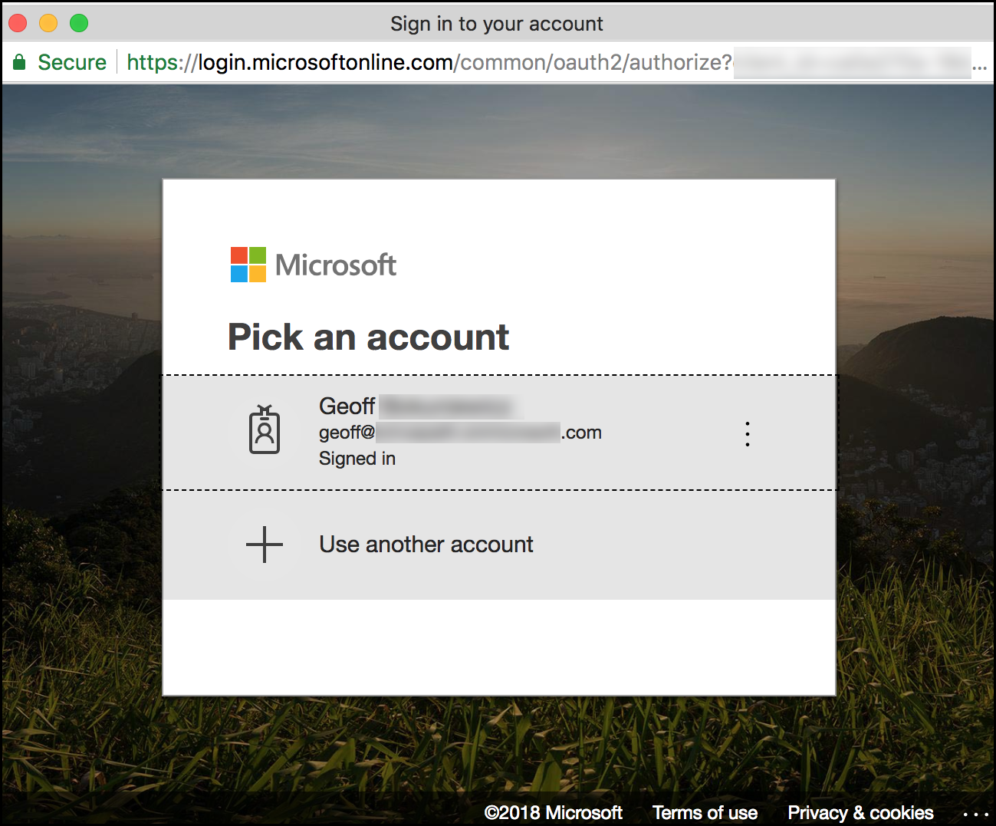Choose Use another account

coord(499,545)
